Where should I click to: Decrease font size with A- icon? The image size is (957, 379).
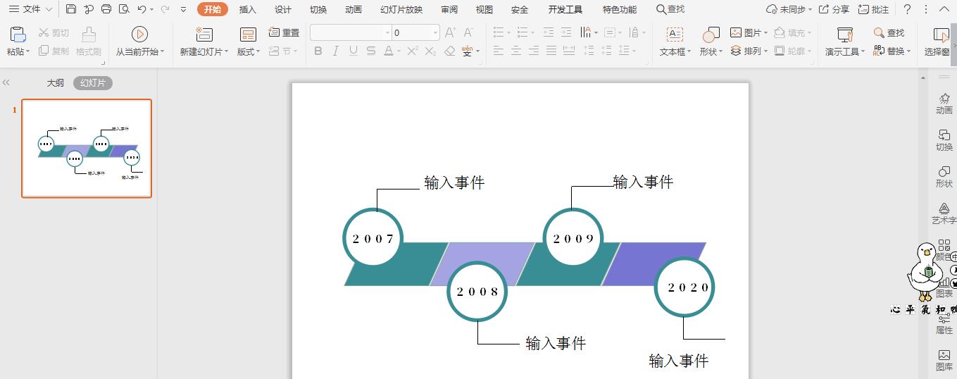[468, 32]
